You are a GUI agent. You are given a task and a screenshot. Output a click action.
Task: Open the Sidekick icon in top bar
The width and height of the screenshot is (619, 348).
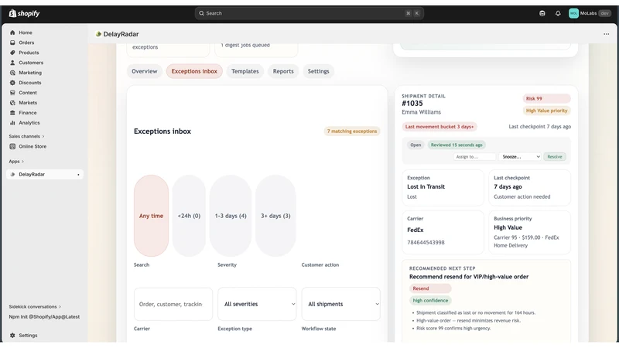point(542,13)
